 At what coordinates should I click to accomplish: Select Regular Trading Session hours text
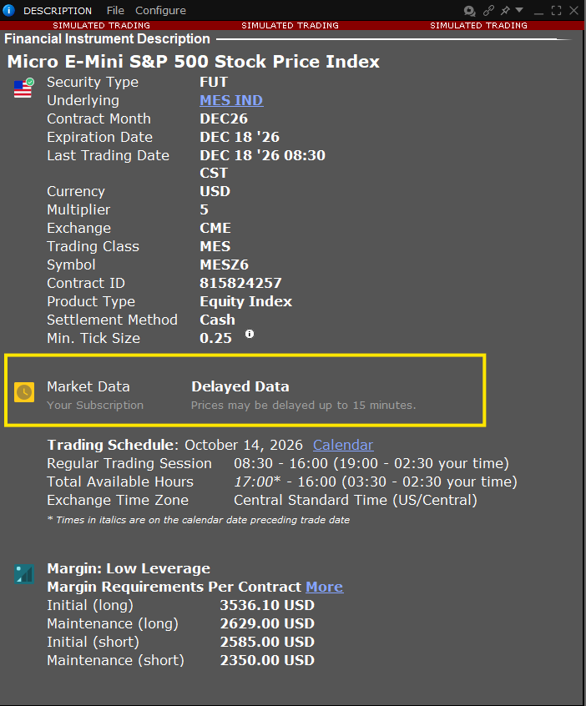[x=371, y=463]
